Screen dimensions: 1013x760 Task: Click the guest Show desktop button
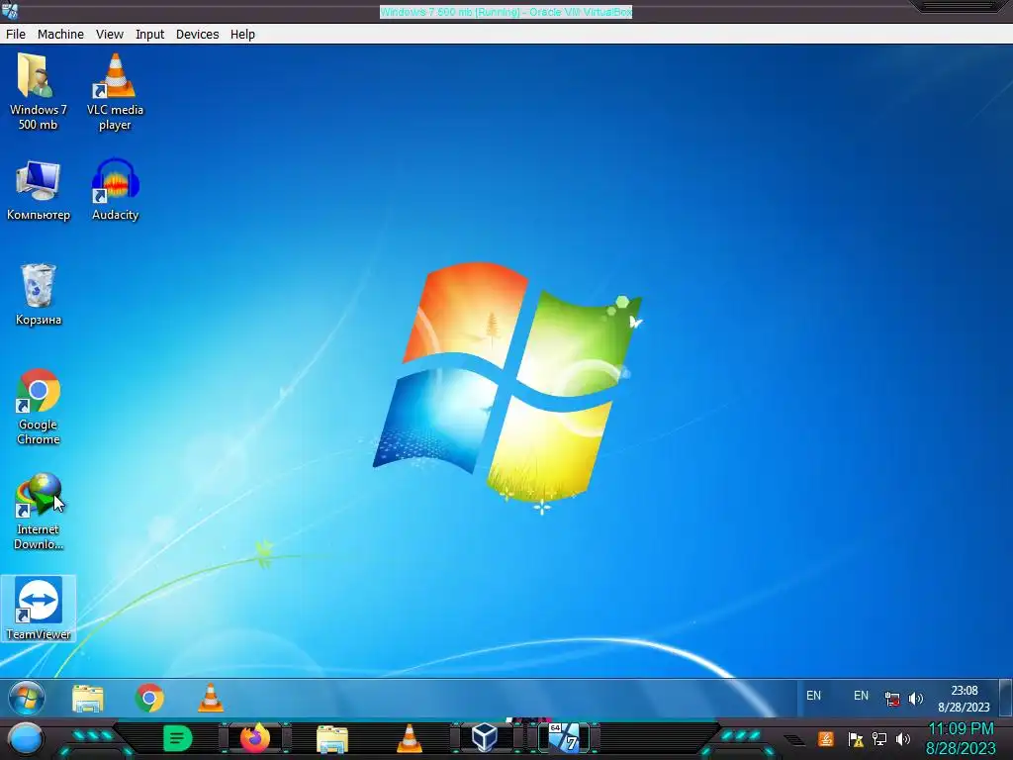[1005, 698]
